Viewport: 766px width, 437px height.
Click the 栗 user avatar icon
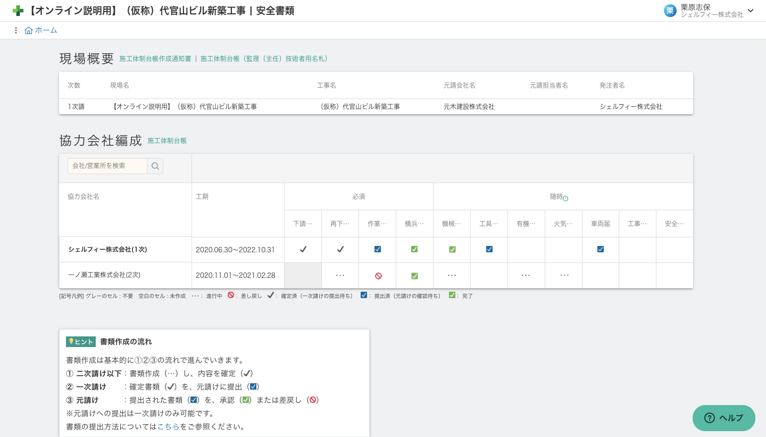tap(670, 11)
